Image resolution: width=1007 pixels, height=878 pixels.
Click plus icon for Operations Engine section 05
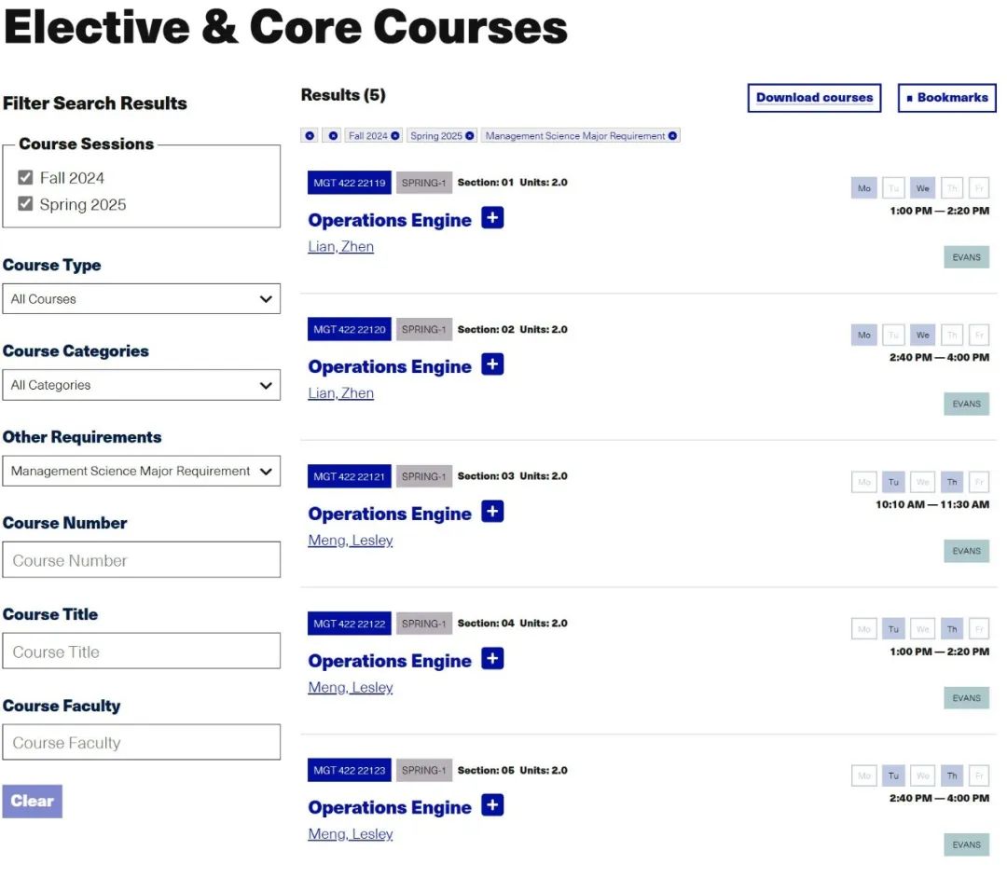pos(492,805)
